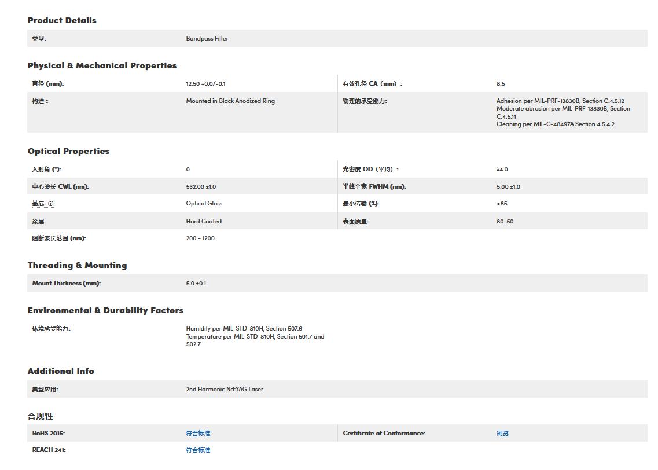Click the Bandpass Filter type value
658x470 pixels.
point(207,39)
